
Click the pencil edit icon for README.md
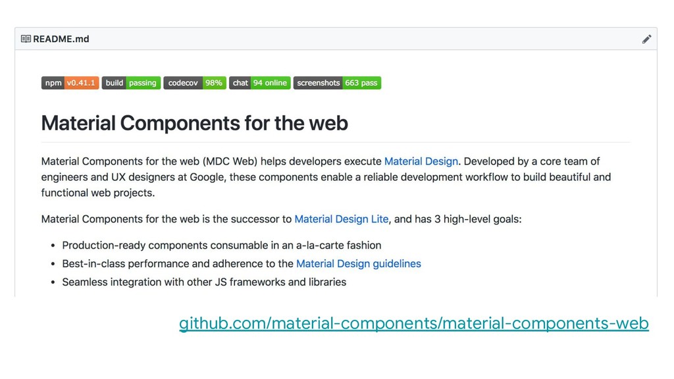point(646,39)
